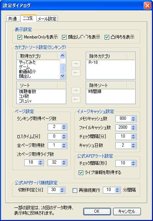Viewport: 153px width, 221px height.
Task: Click left arrow button between sort lists
Action: point(76,99)
